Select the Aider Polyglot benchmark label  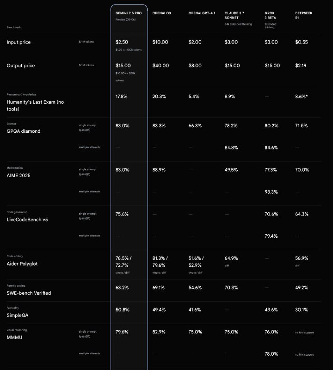click(22, 264)
